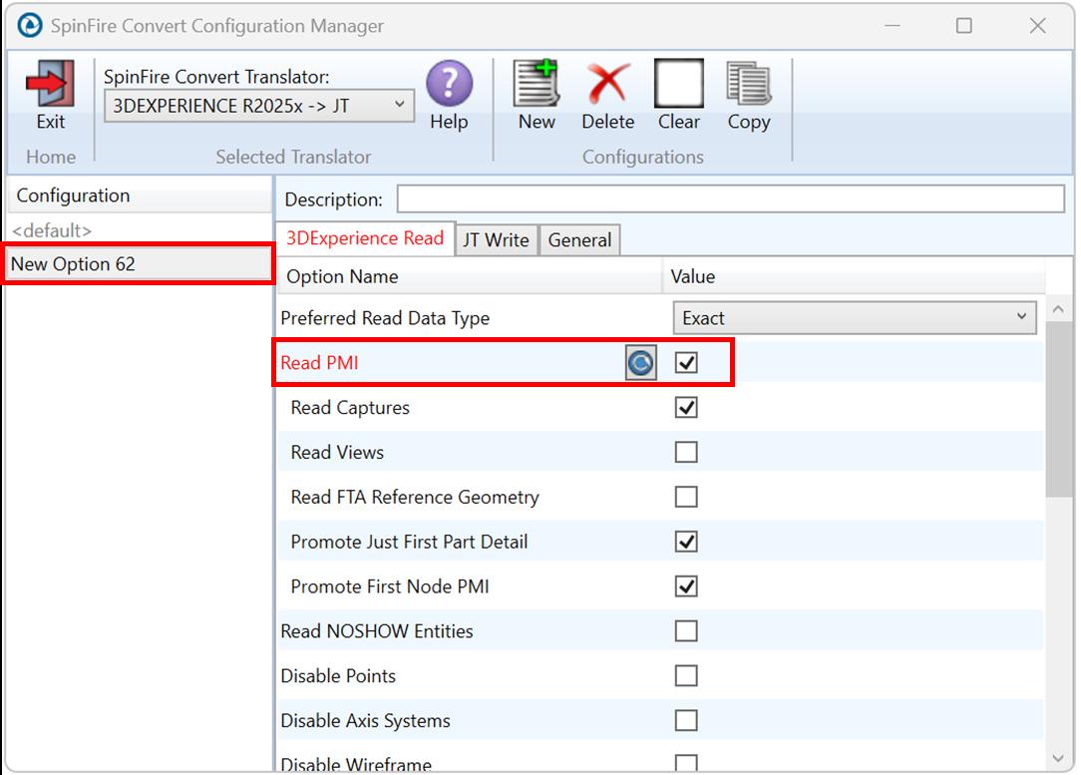Click the scroll up arrow of options list
Viewport: 1081px width, 775px height.
click(x=1058, y=309)
